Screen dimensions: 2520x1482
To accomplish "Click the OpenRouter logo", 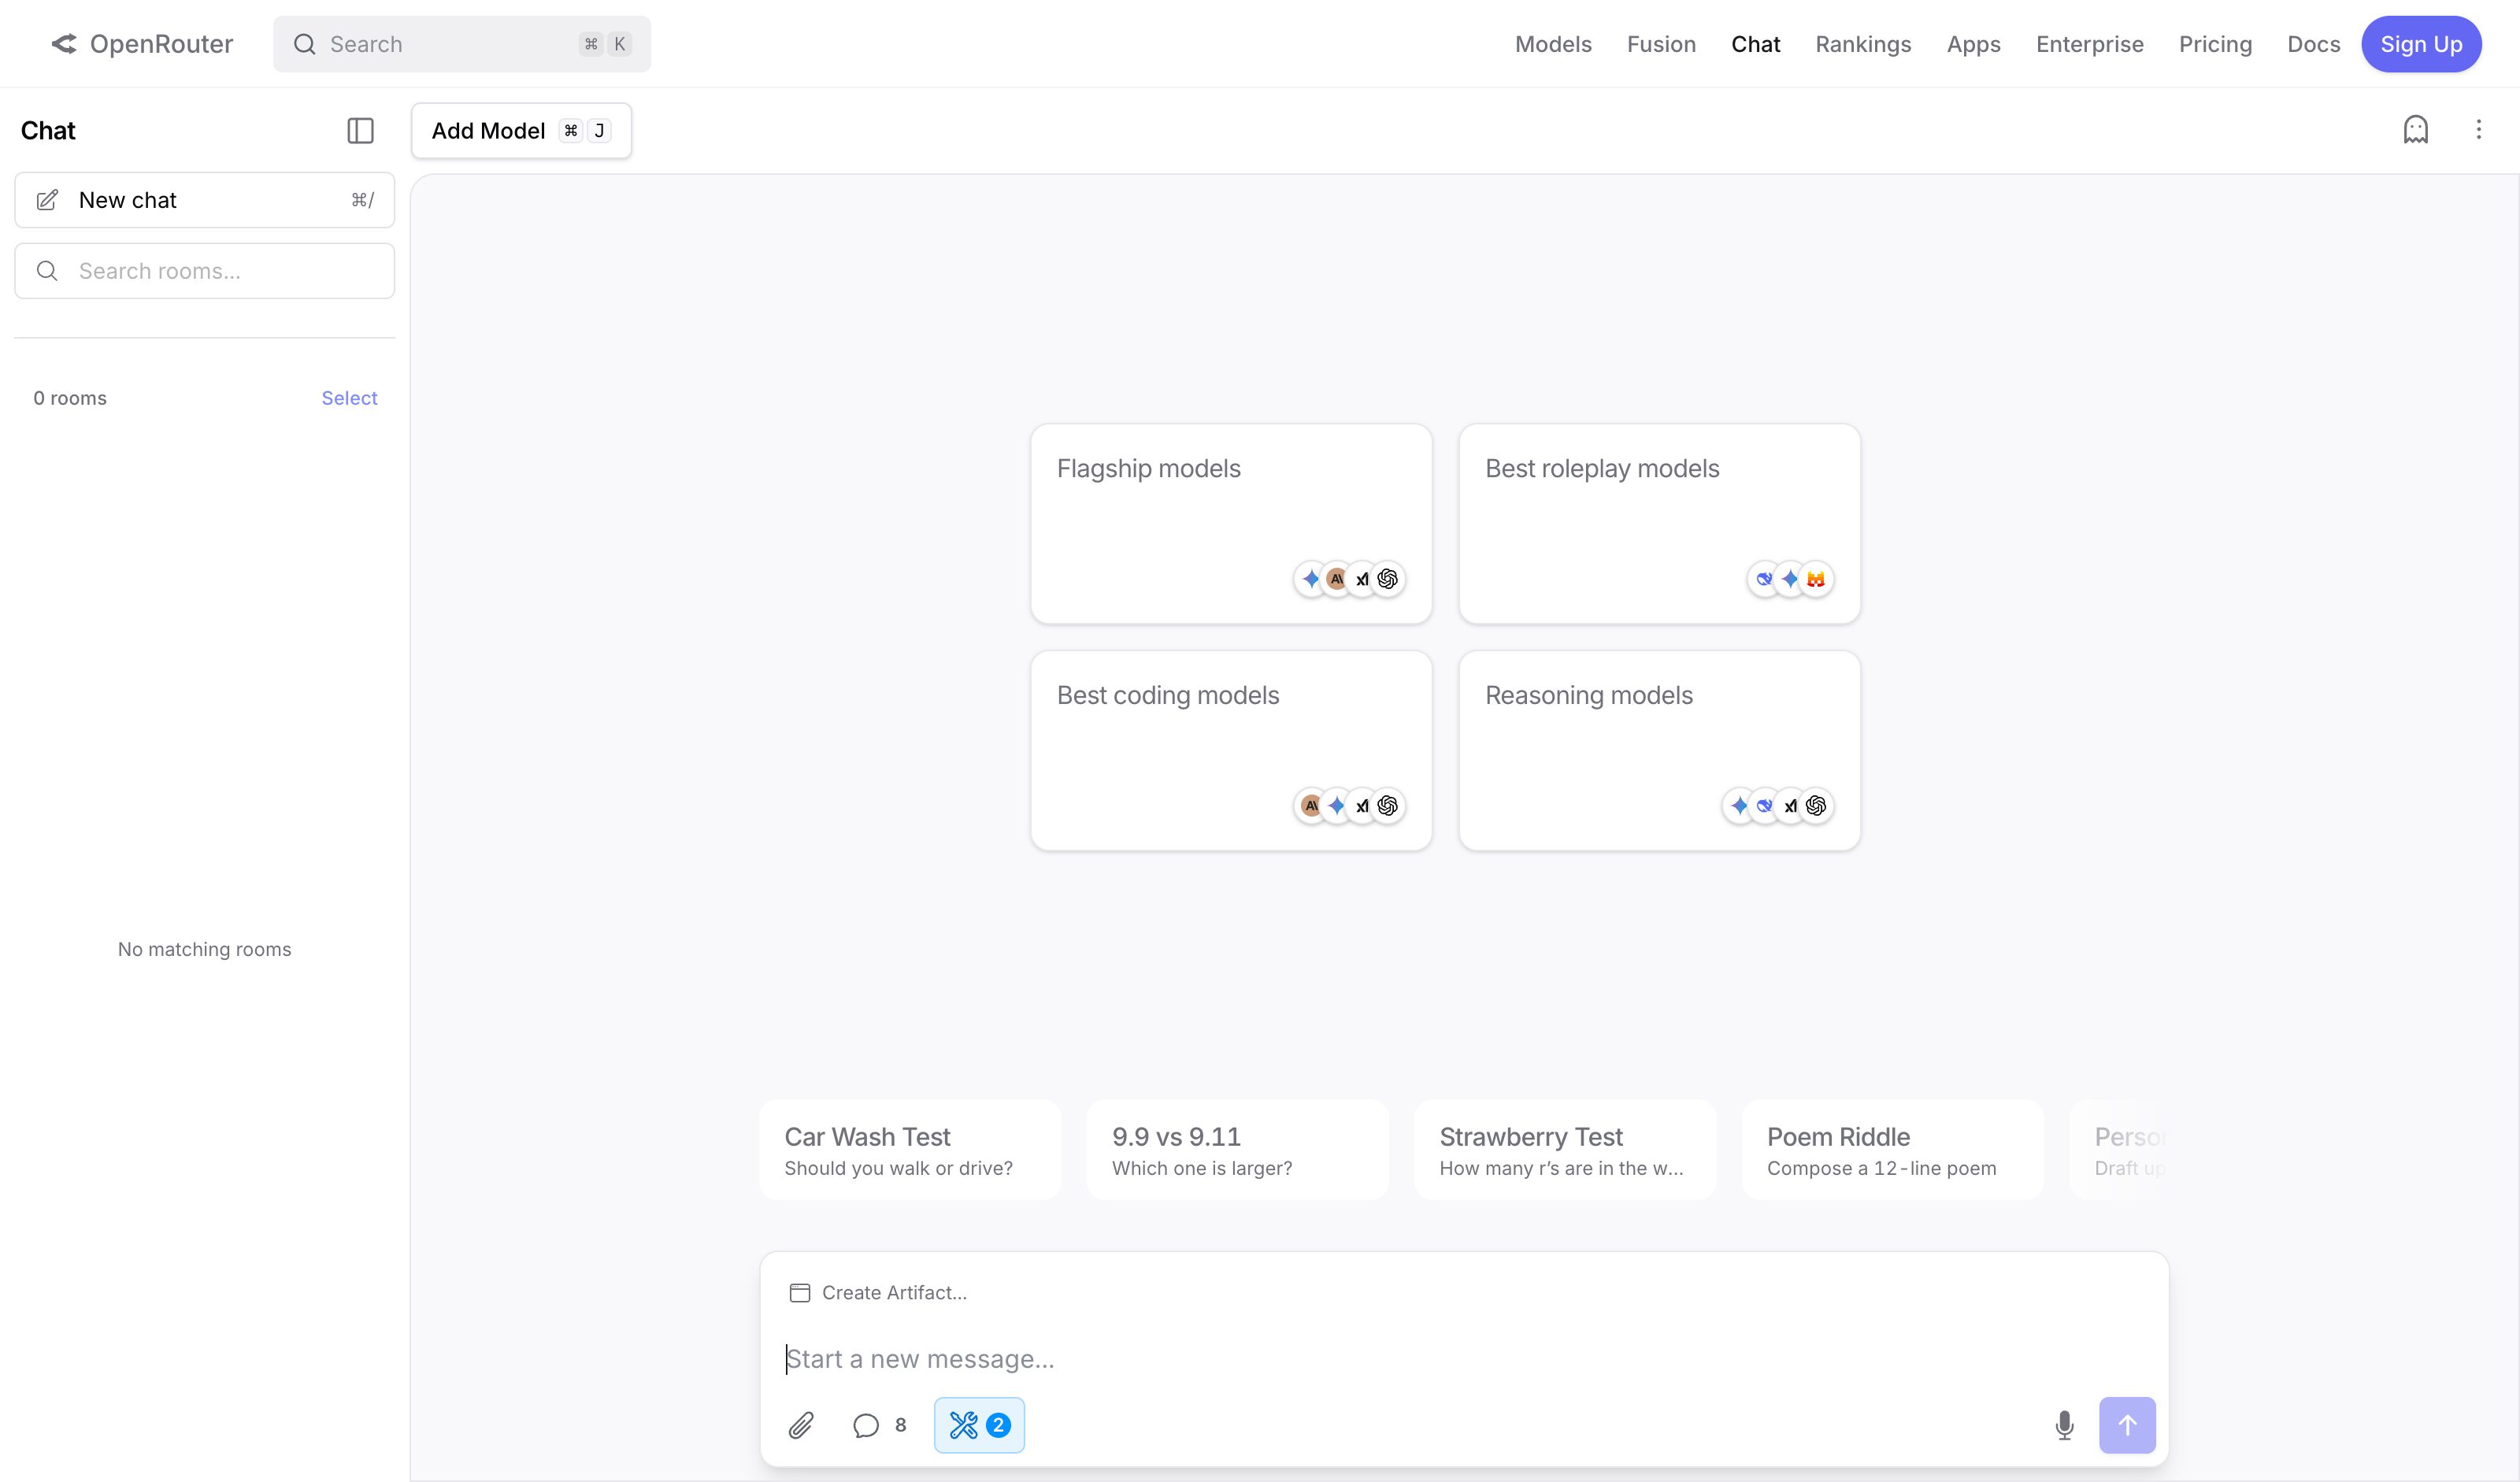I will [x=141, y=44].
